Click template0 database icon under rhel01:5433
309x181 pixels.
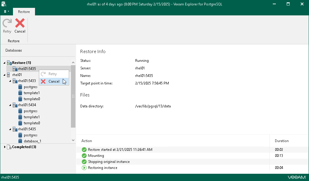[x=20, y=99]
